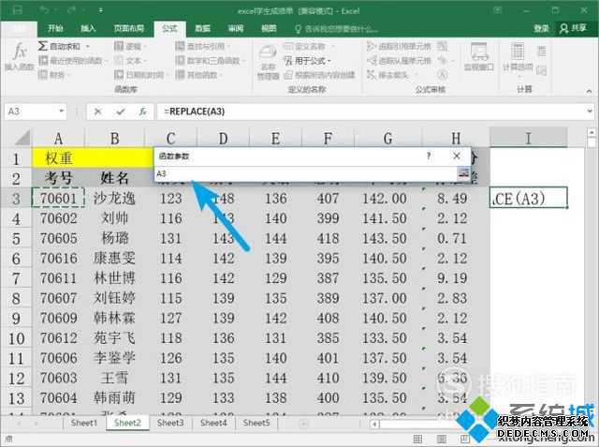Click Define Name (定义名称) in the ribbon
599x447 pixels.
[309, 46]
